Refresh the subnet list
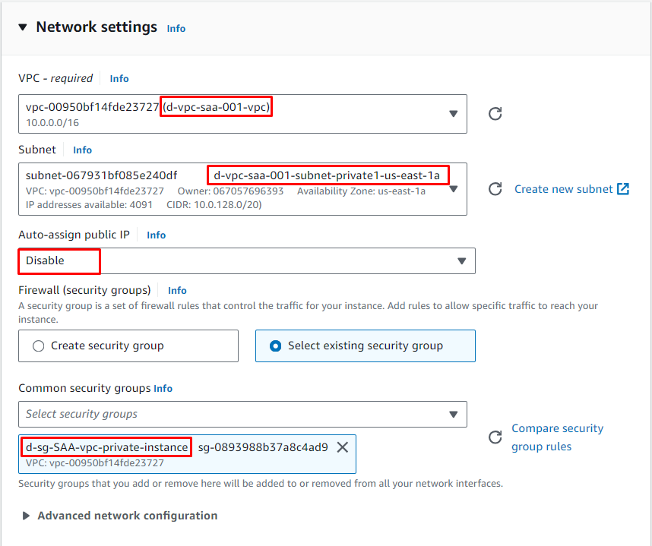Image resolution: width=652 pixels, height=546 pixels. [495, 189]
